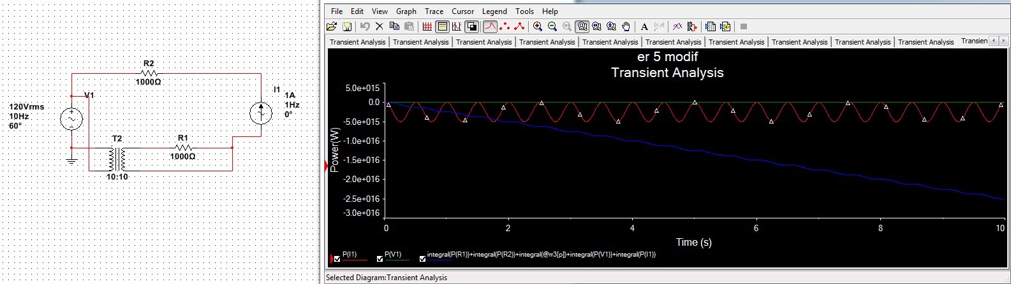Viewport: 1011px width, 284px height.
Task: Click the 'Selected Diagram:Transient Analysis' status text
Action: [387, 278]
